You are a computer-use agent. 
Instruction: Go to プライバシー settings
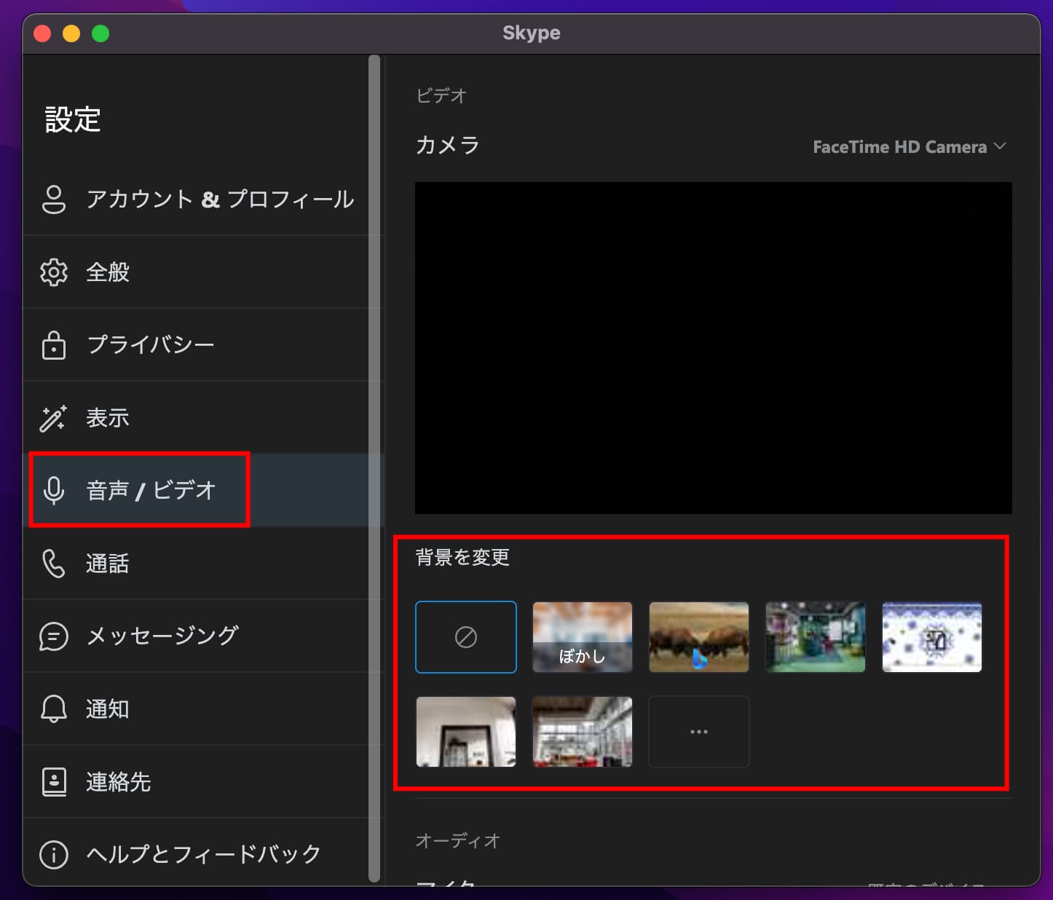click(195, 345)
